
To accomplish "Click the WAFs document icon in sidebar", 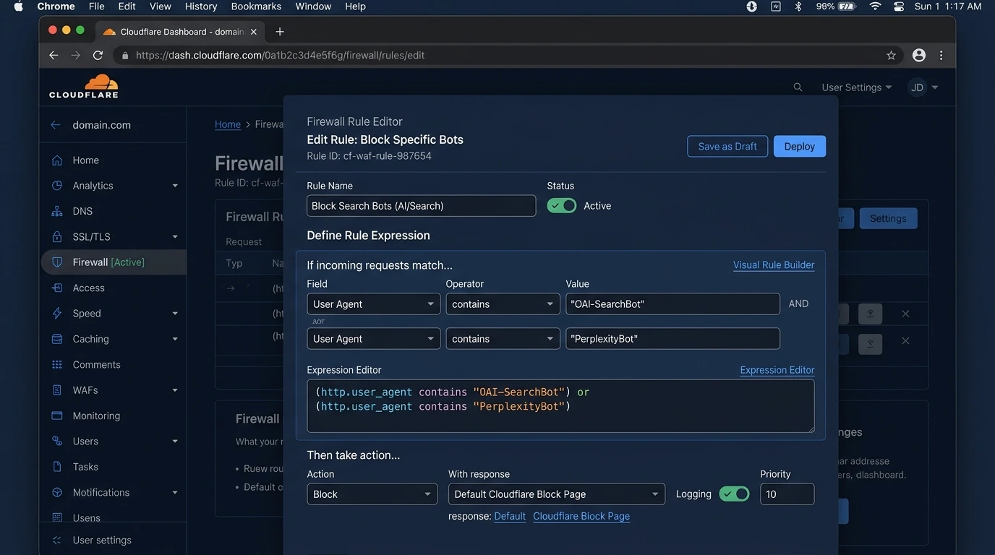I will [57, 390].
